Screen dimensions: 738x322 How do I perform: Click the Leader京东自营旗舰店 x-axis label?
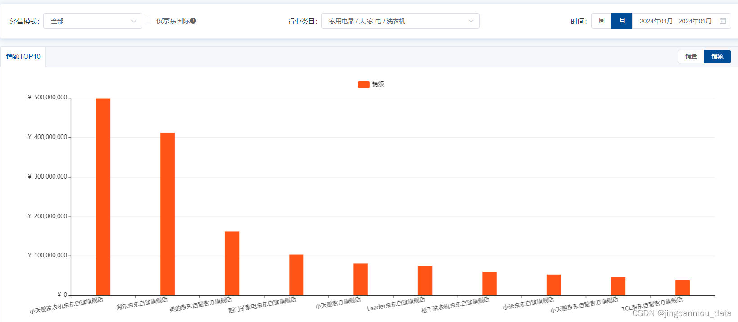click(x=396, y=304)
